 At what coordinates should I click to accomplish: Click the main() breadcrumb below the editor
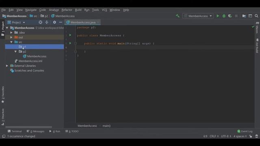point(106,126)
